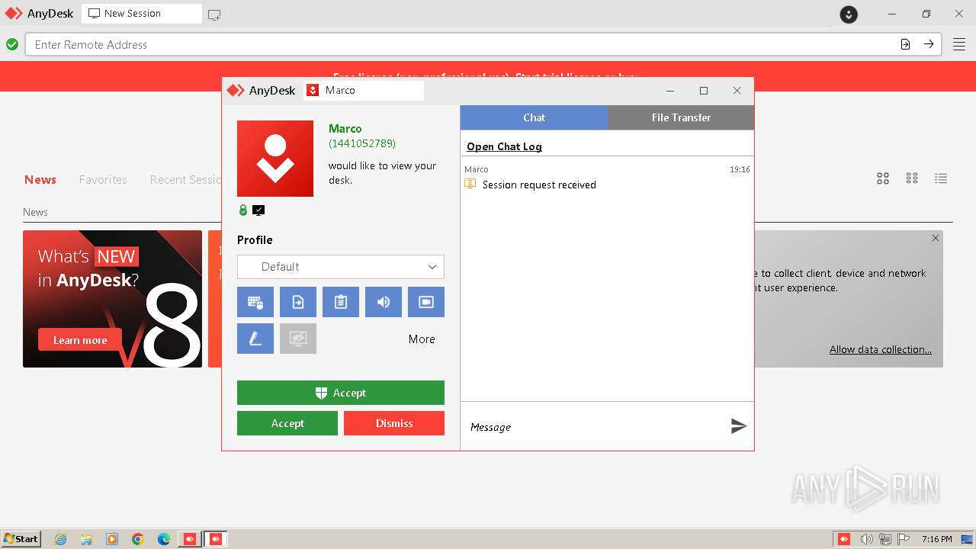Accept the request with elevation shield
The width and height of the screenshot is (976, 549).
(341, 393)
